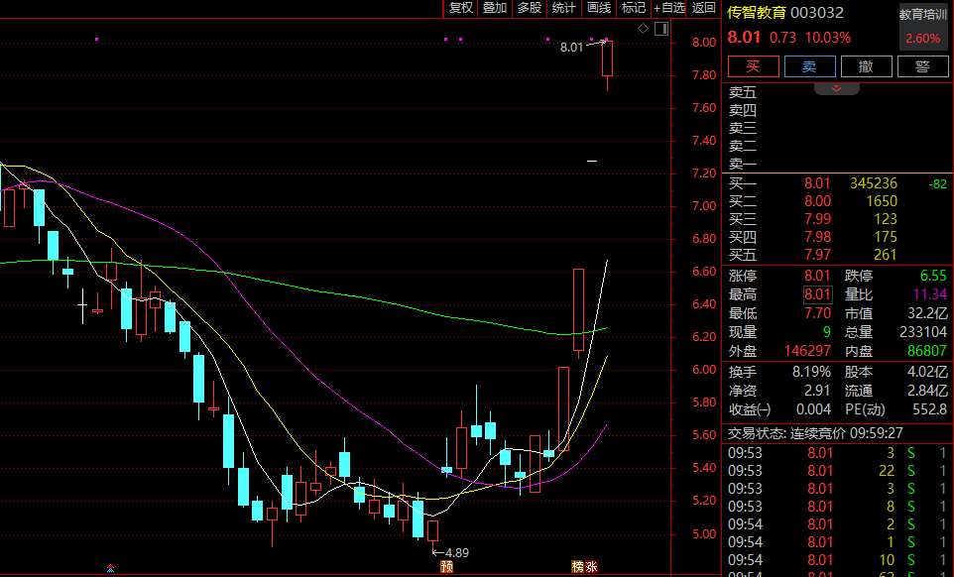Click the 警 alert button
The height and width of the screenshot is (577, 954).
click(923, 66)
